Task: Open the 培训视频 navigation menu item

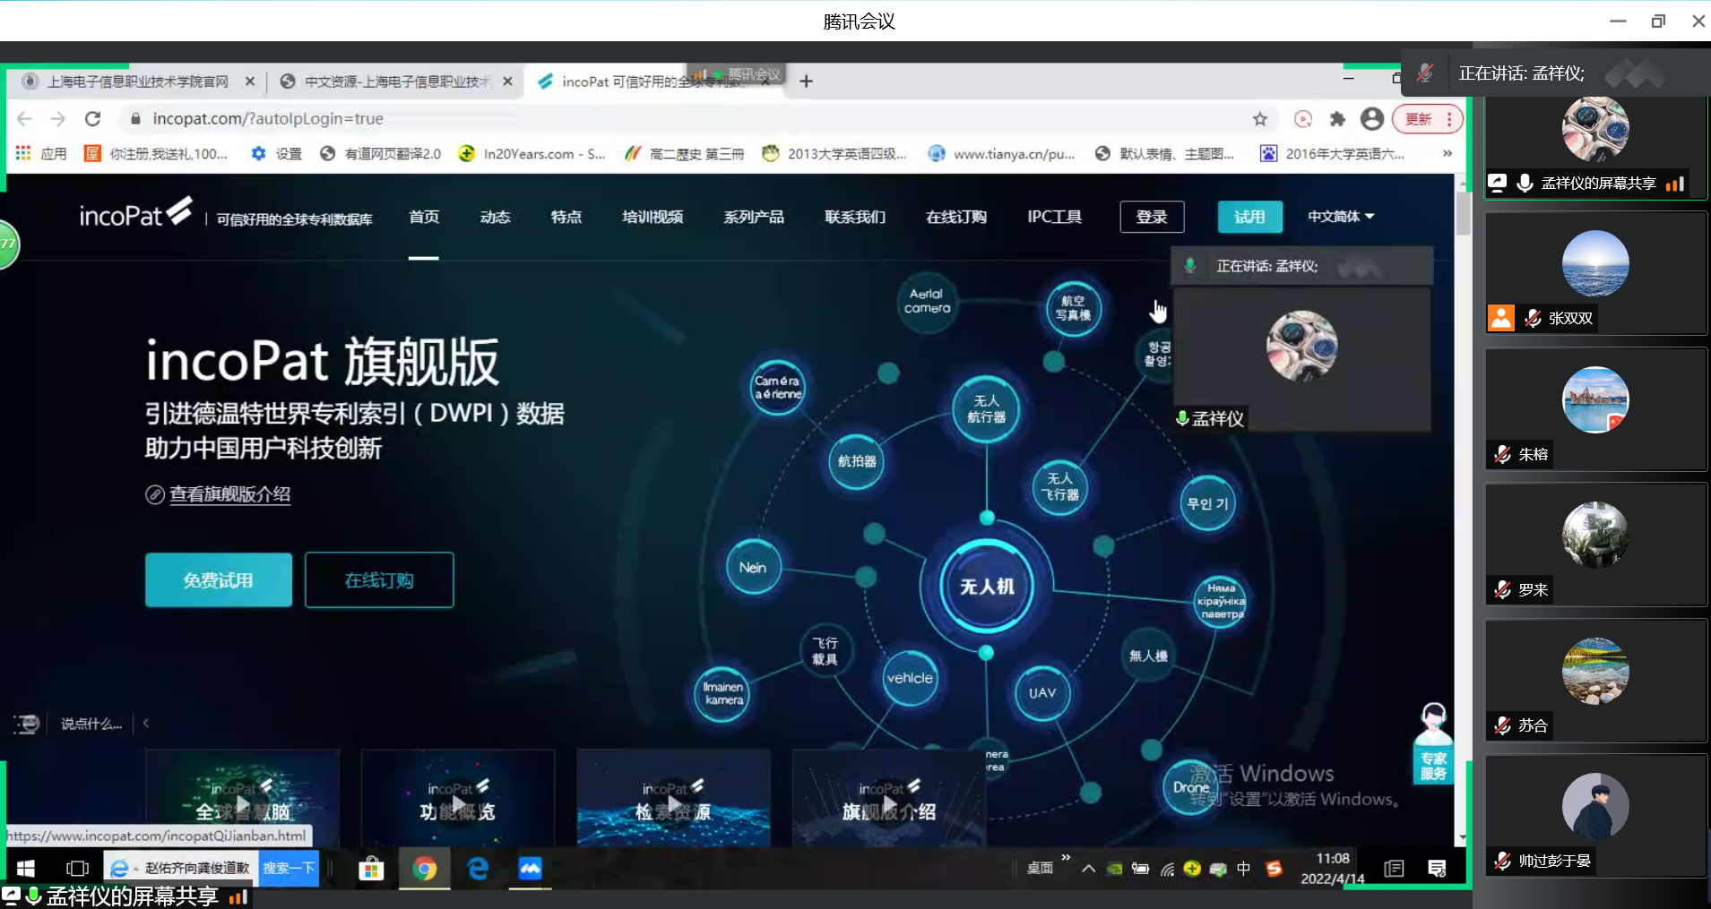Action: point(652,217)
